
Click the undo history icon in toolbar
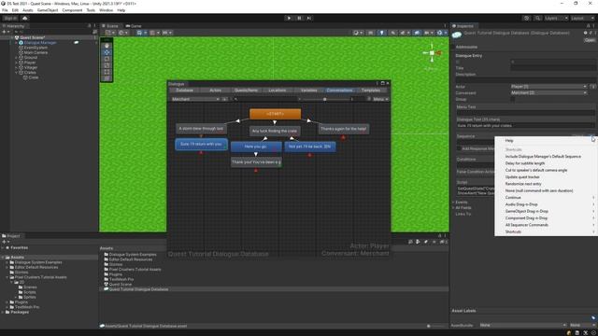click(x=526, y=19)
